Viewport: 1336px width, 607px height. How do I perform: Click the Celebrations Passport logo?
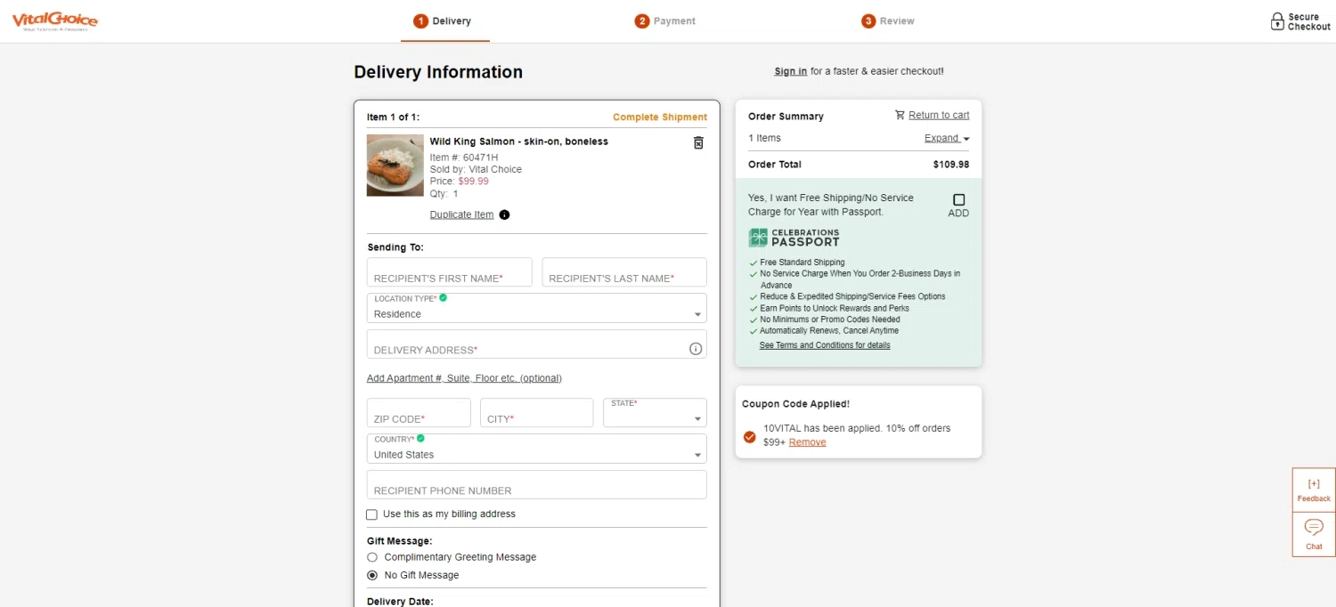click(x=794, y=238)
